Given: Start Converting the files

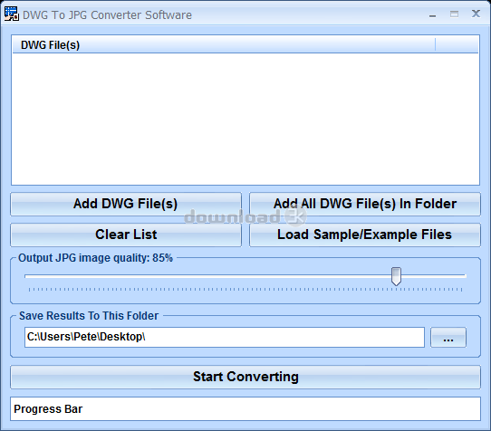Looking at the screenshot, I should tap(246, 377).
